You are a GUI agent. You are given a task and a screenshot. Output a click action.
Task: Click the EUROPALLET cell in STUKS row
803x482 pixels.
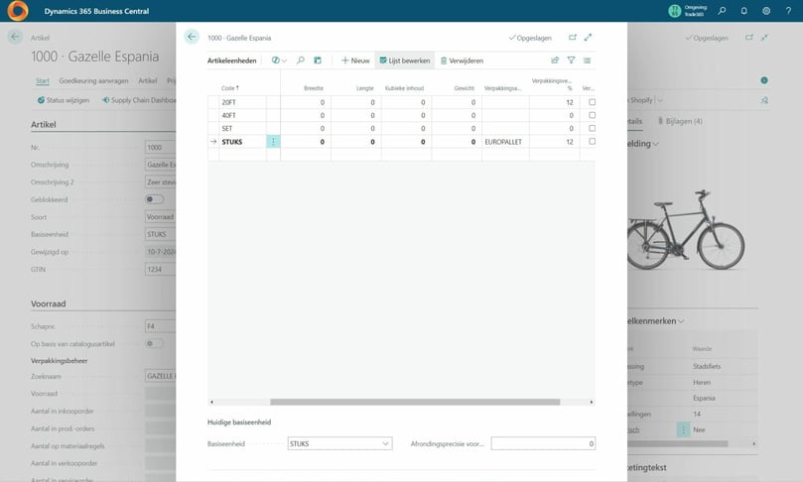point(505,142)
